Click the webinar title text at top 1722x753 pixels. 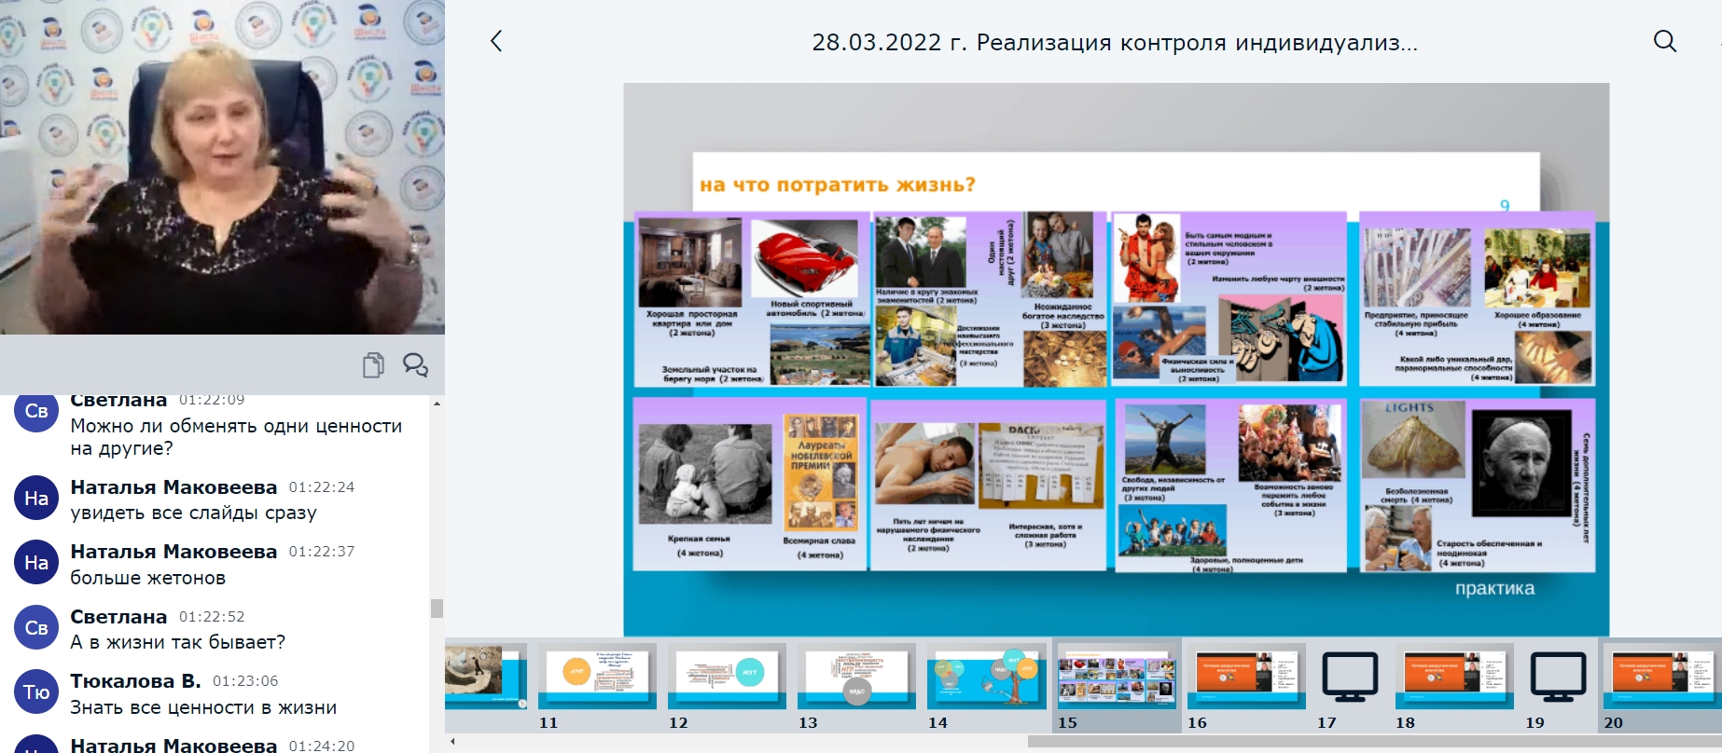1114,43
